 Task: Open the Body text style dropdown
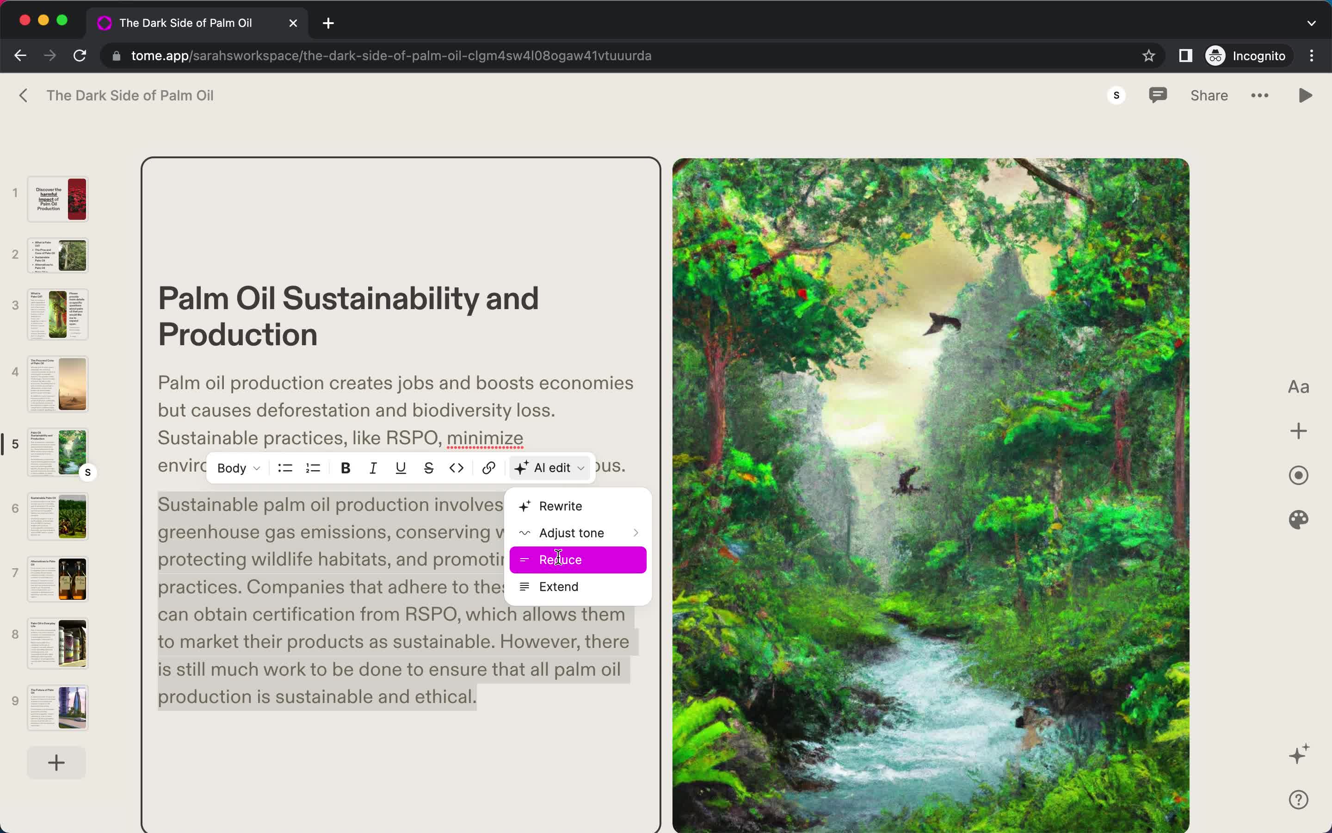[237, 467]
